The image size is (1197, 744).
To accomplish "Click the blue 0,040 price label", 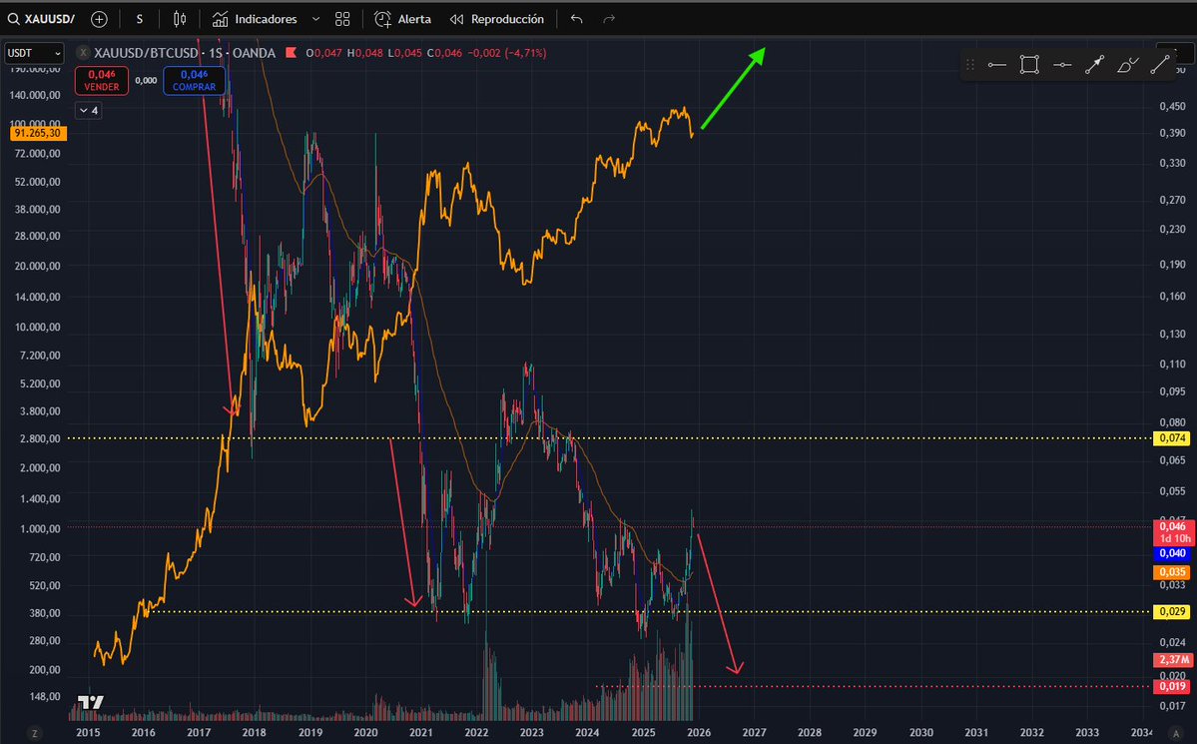I will [1173, 554].
